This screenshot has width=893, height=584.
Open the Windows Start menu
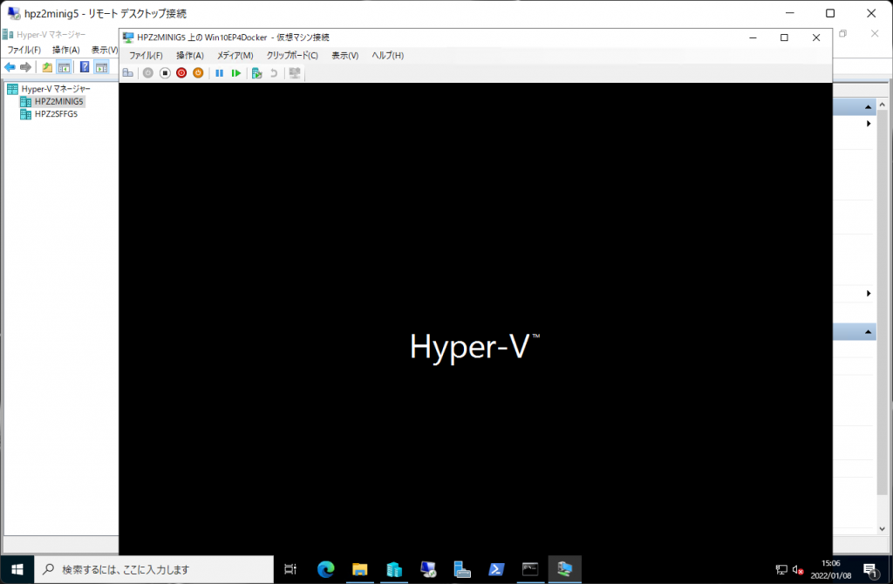(17, 569)
